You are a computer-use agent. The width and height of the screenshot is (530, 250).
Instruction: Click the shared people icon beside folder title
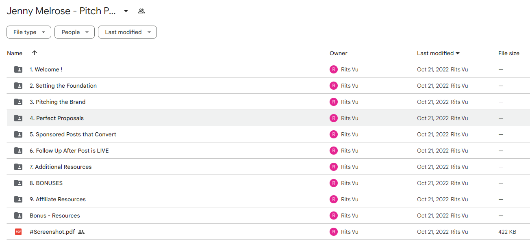click(141, 11)
